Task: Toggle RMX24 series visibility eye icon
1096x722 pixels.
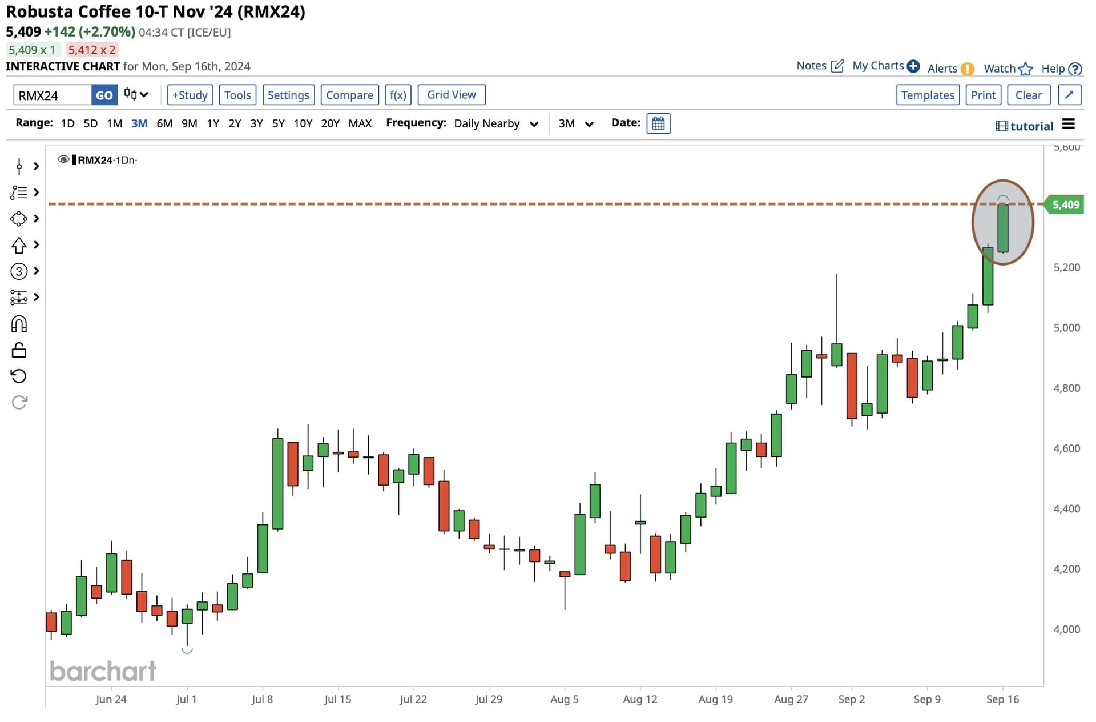Action: click(x=63, y=159)
